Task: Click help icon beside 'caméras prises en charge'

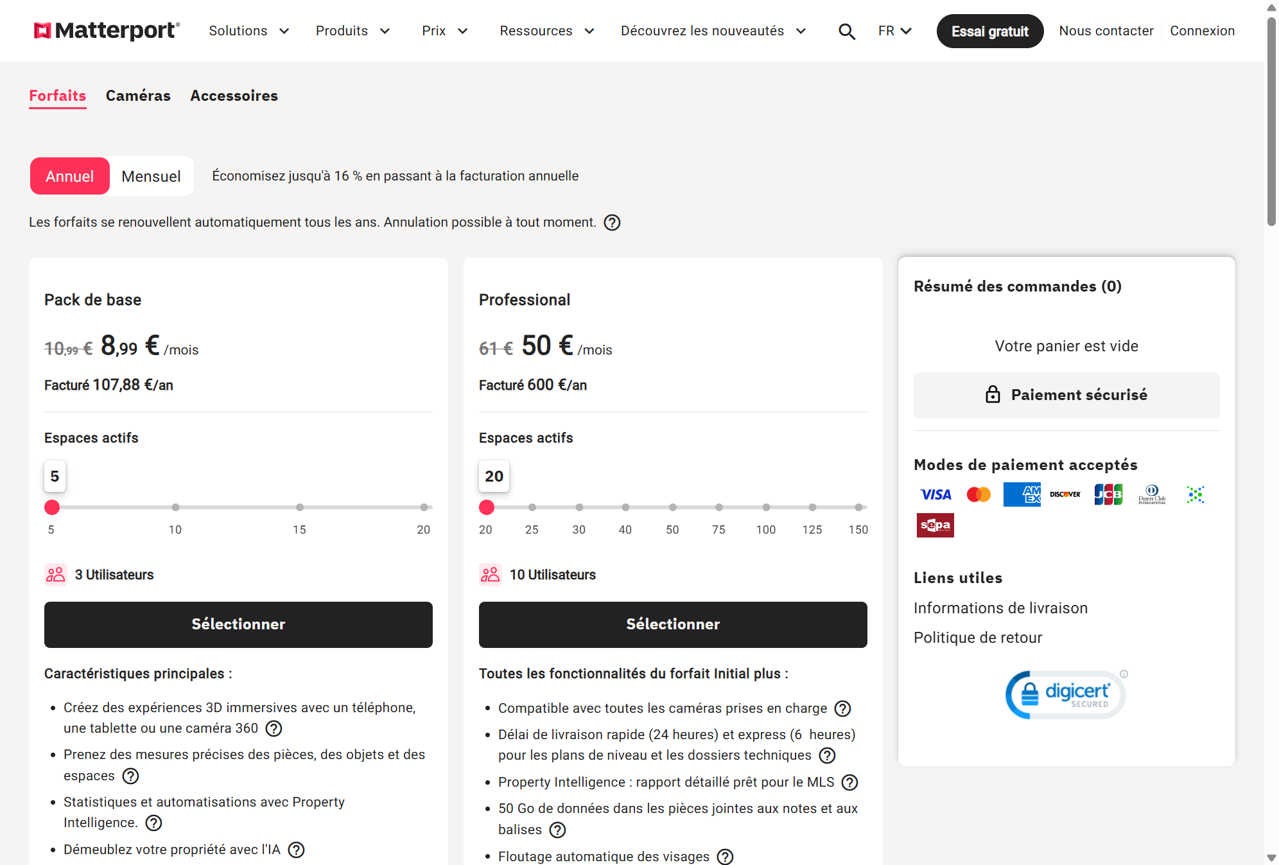Action: coord(842,708)
